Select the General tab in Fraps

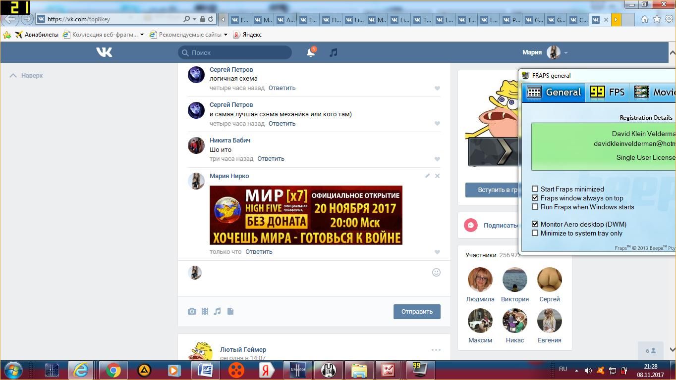click(x=554, y=92)
